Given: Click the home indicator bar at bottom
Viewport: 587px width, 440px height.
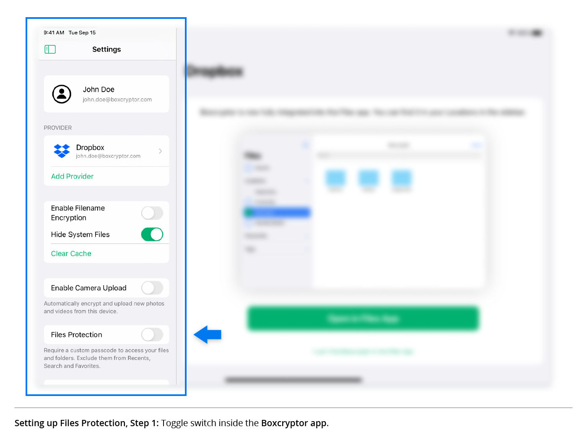Looking at the screenshot, I should [293, 380].
